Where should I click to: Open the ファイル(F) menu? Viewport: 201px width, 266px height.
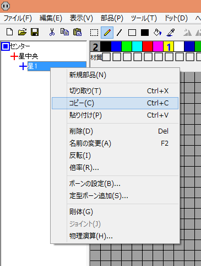(x=18, y=18)
